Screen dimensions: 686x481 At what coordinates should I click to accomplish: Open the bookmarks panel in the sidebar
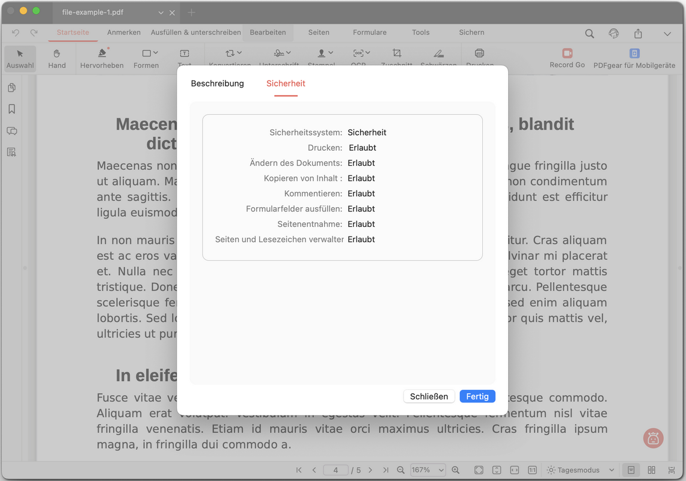coord(11,109)
